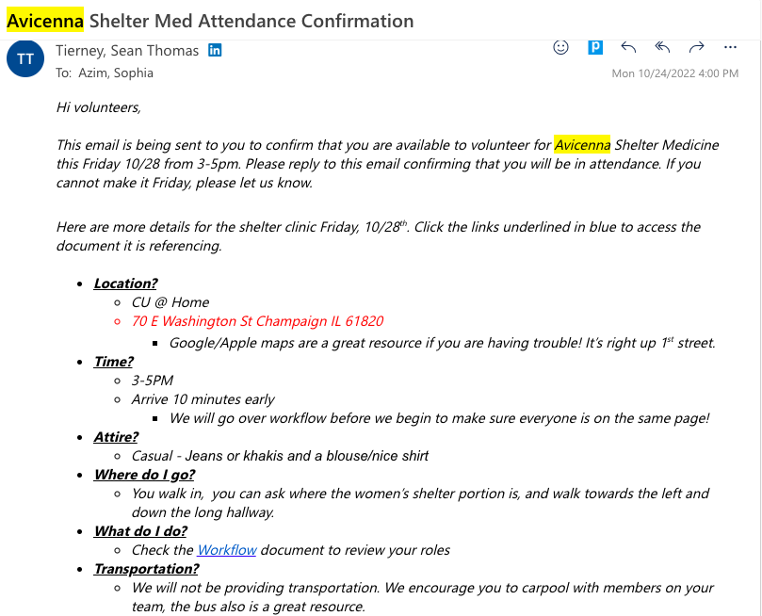The height and width of the screenshot is (616, 762).
Task: Click the Attire? heading
Action: pos(116,437)
